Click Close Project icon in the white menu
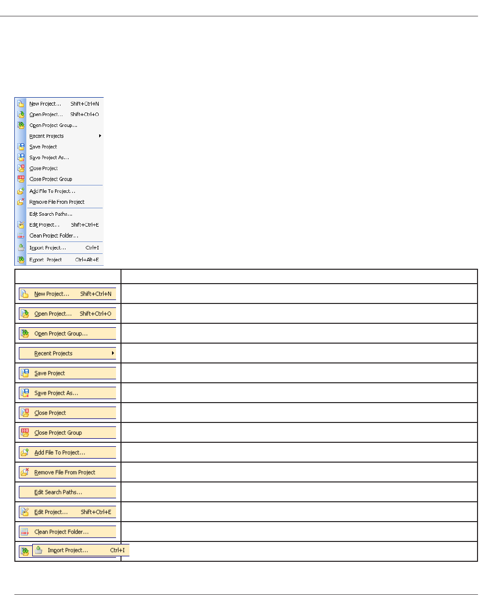Image resolution: width=479 pixels, height=595 pixels. coord(20,169)
